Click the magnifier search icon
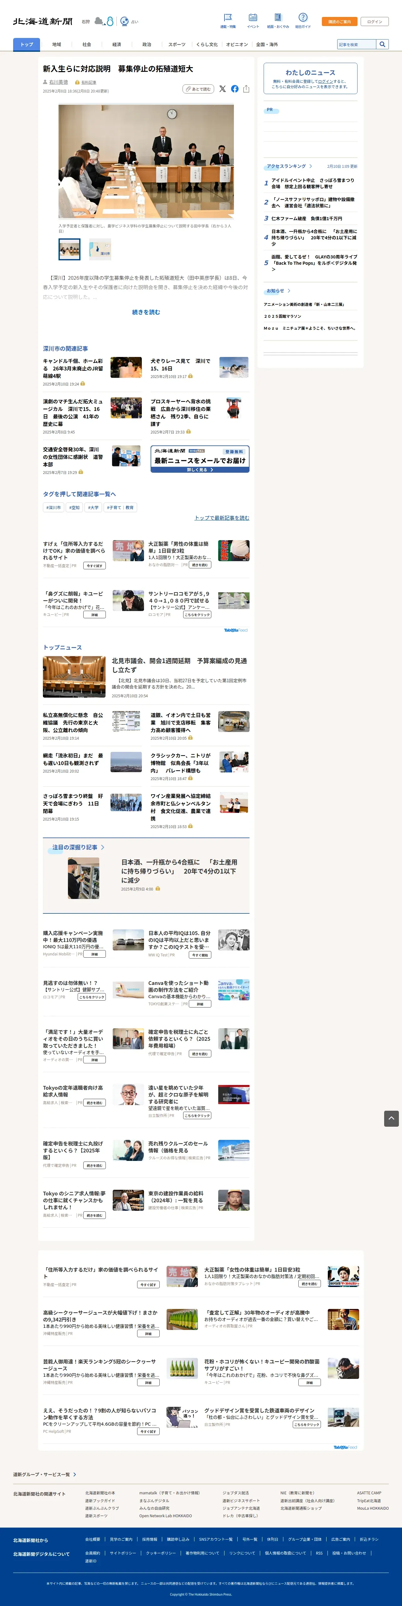This screenshot has height=1606, width=402. 383,44
